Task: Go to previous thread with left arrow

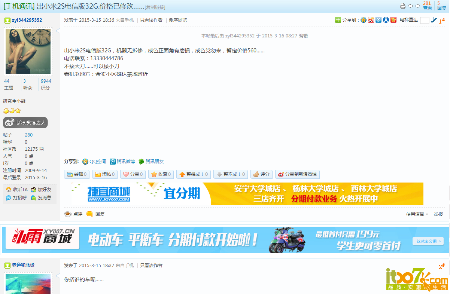Action: click(410, 6)
